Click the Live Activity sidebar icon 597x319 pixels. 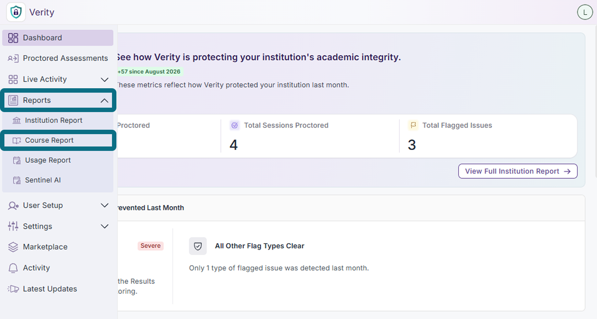[x=13, y=79]
